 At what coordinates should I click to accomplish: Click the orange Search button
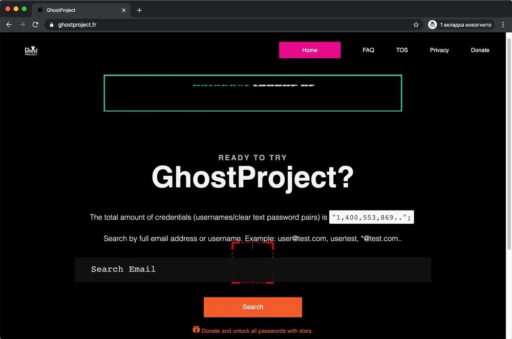click(252, 307)
